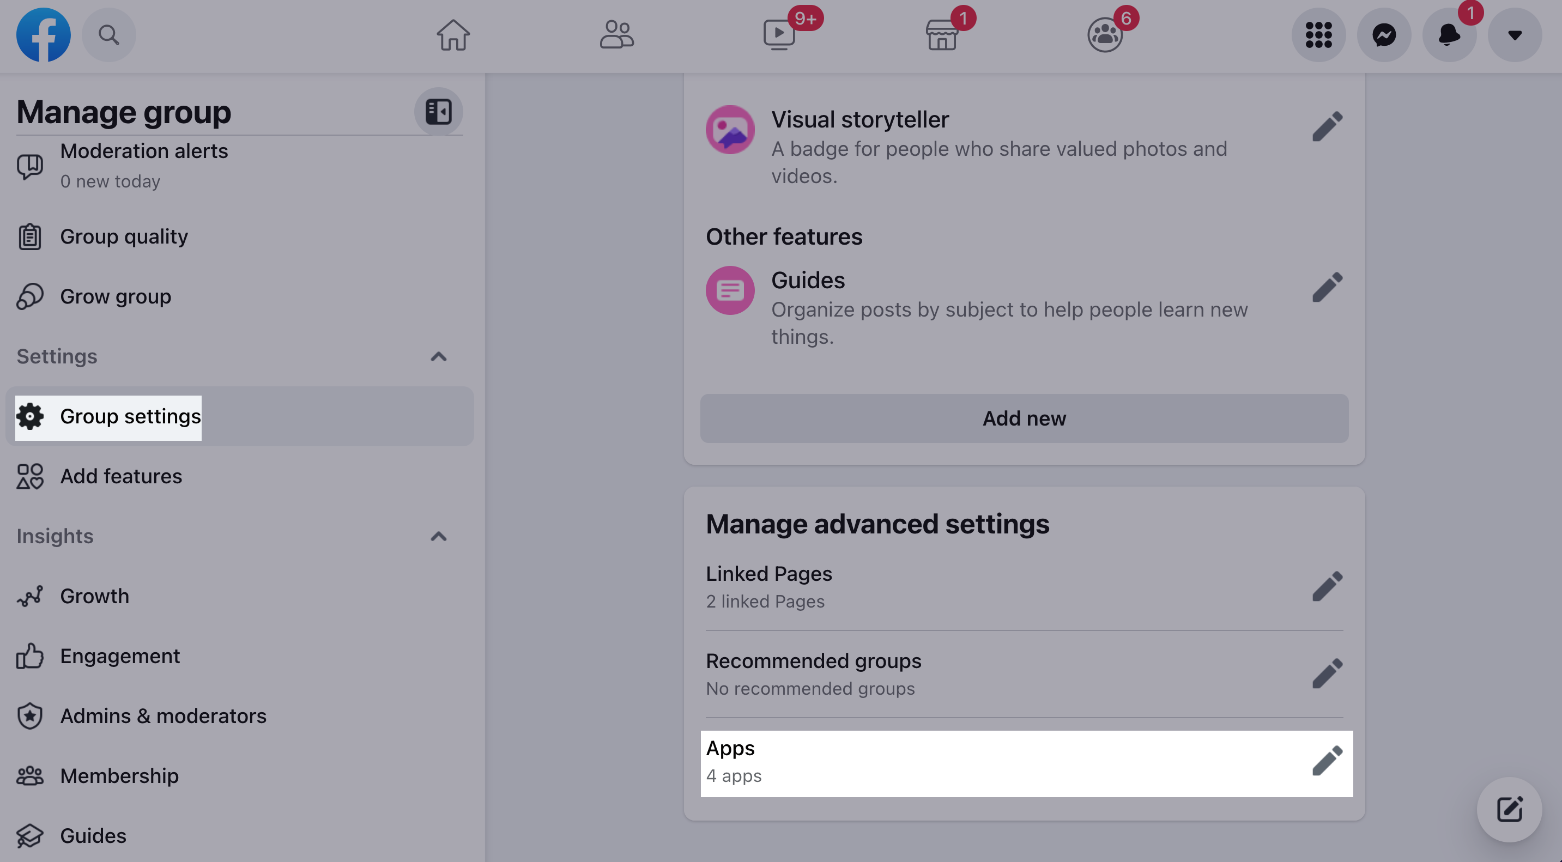Open Membership insights

click(239, 776)
